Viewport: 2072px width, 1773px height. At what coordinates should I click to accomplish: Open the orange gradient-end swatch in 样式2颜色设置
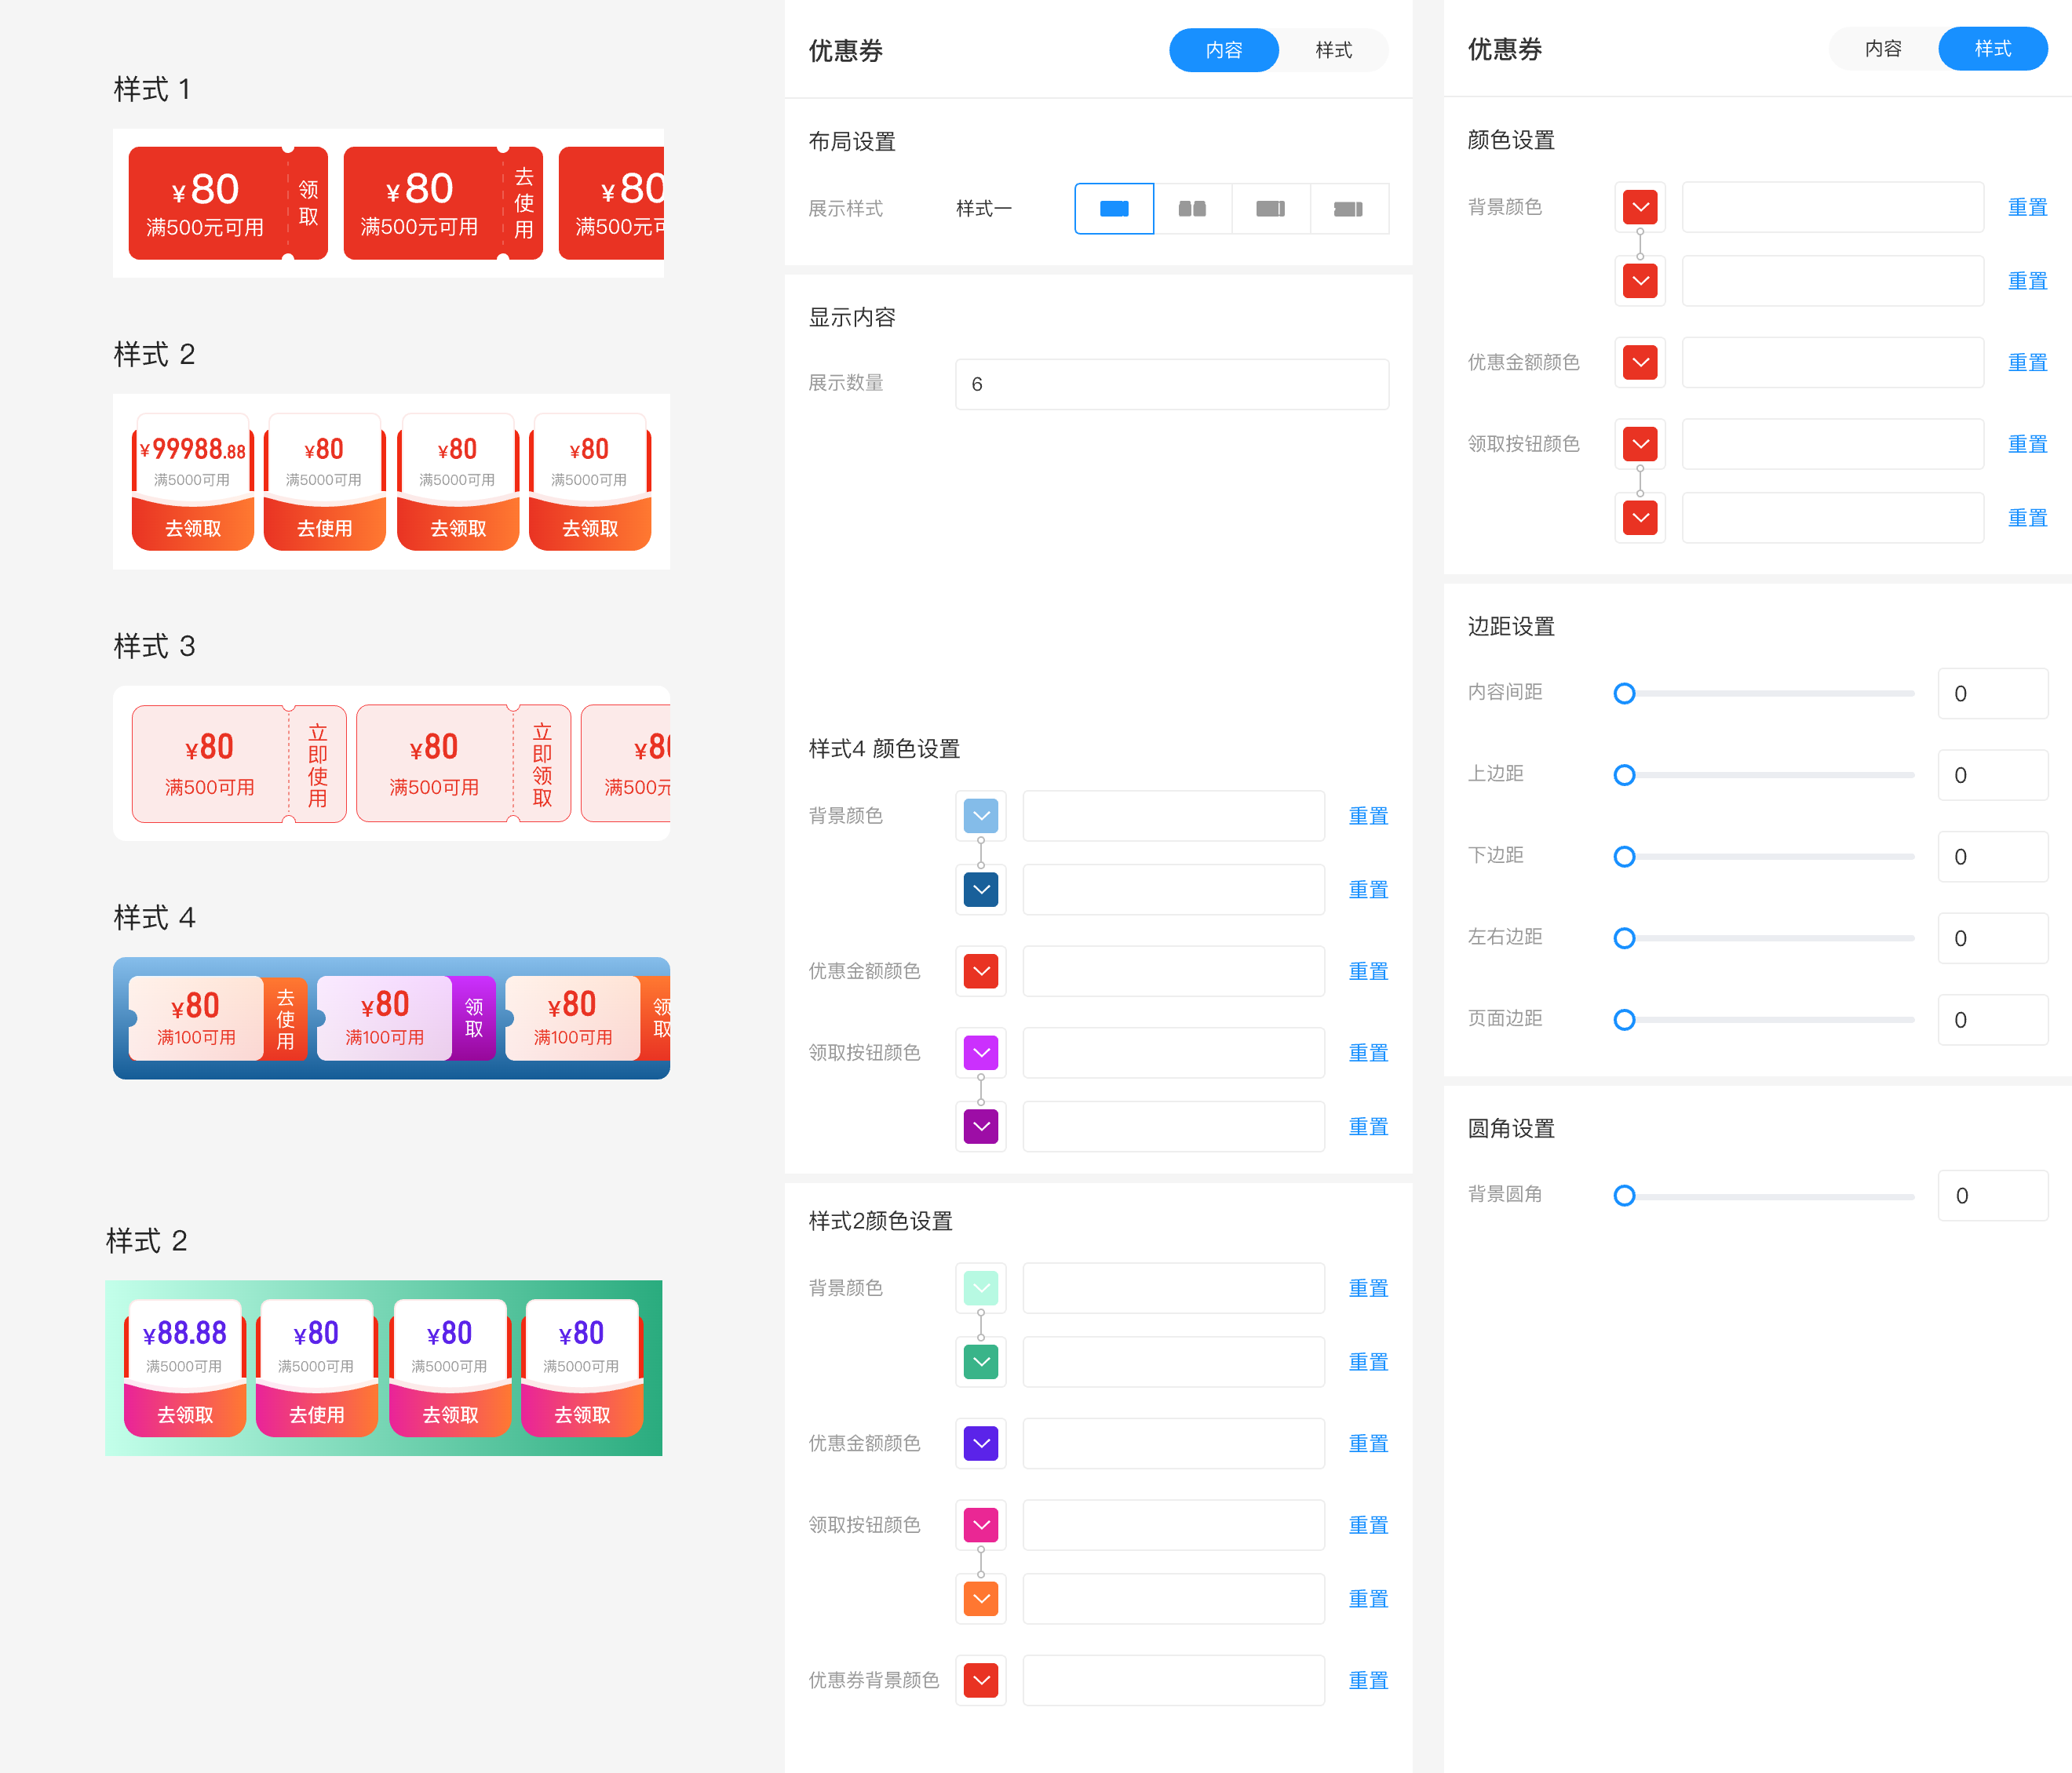(x=981, y=1598)
